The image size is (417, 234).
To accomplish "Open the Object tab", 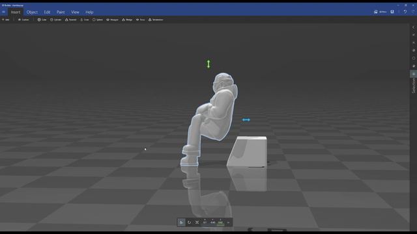I will pos(32,12).
